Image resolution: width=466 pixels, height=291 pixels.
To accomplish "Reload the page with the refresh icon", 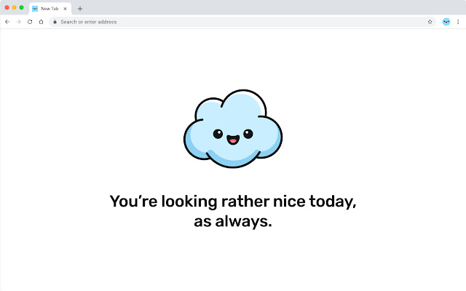I will (x=30, y=22).
